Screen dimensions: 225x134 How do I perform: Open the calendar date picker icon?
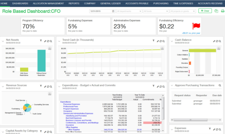pyautogui.click(x=113, y=11)
